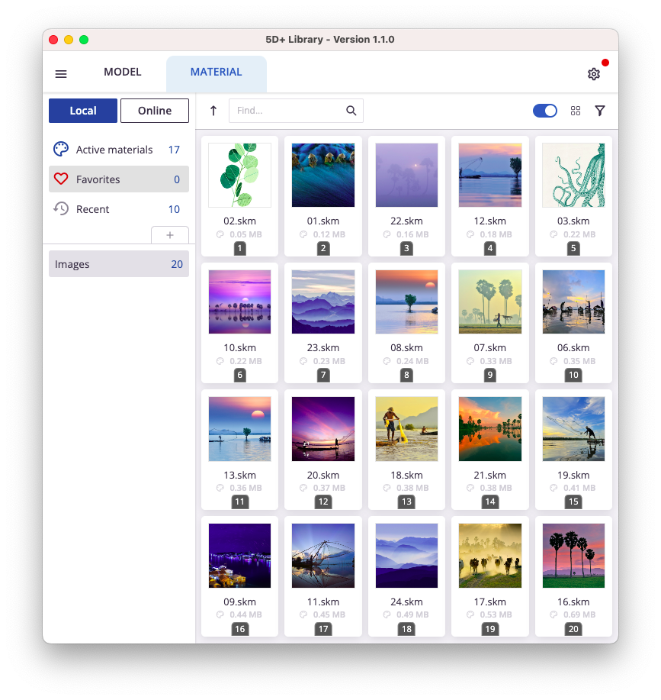Select the Local source option
661x700 pixels.
pos(83,111)
